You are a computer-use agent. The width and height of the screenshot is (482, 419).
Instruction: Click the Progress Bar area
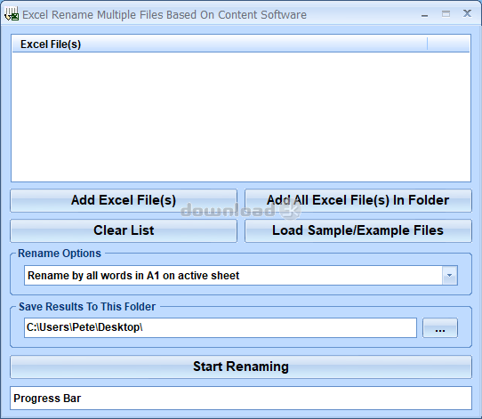pos(241,399)
